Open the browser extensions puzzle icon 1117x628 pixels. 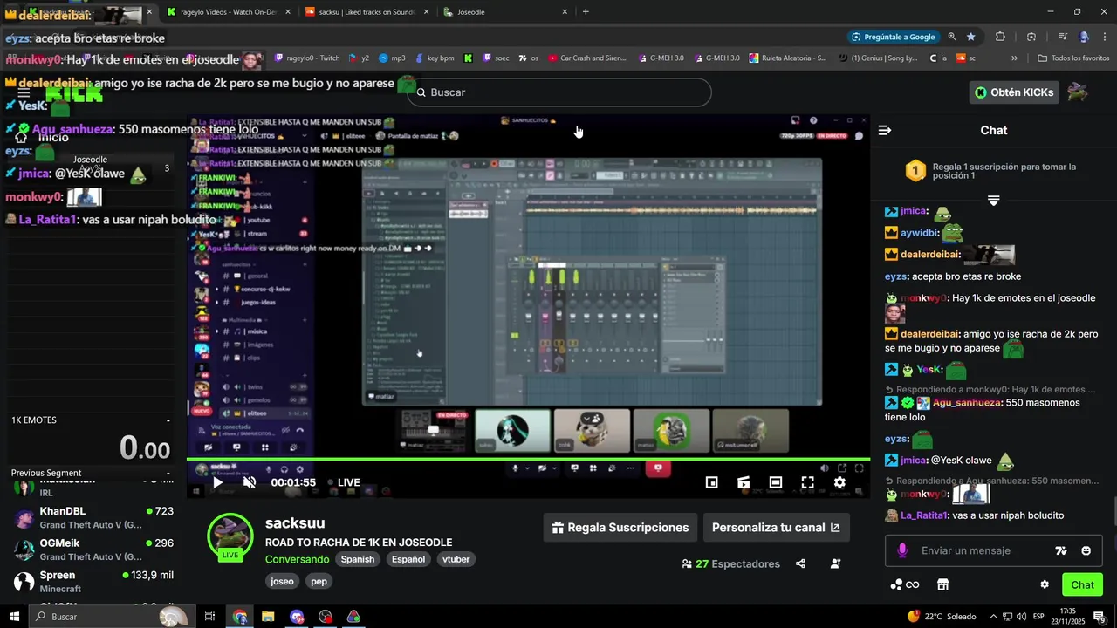(1000, 37)
